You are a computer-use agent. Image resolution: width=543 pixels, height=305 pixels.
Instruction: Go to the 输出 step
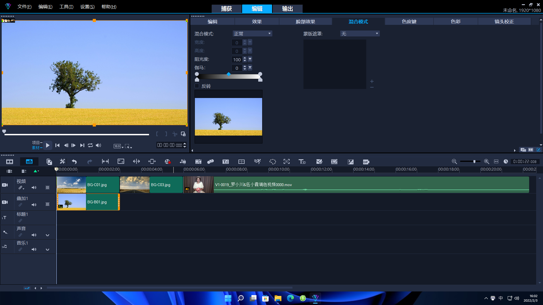(287, 9)
